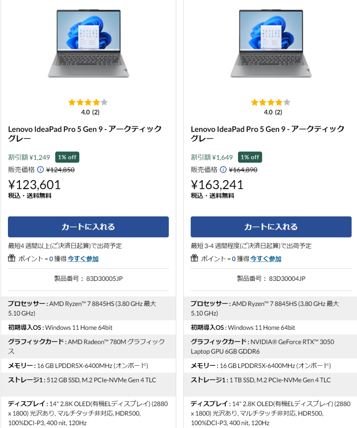The height and width of the screenshot is (428, 357).
Task: Click info icon beside ¥124,850 list price
Action: click(41, 170)
